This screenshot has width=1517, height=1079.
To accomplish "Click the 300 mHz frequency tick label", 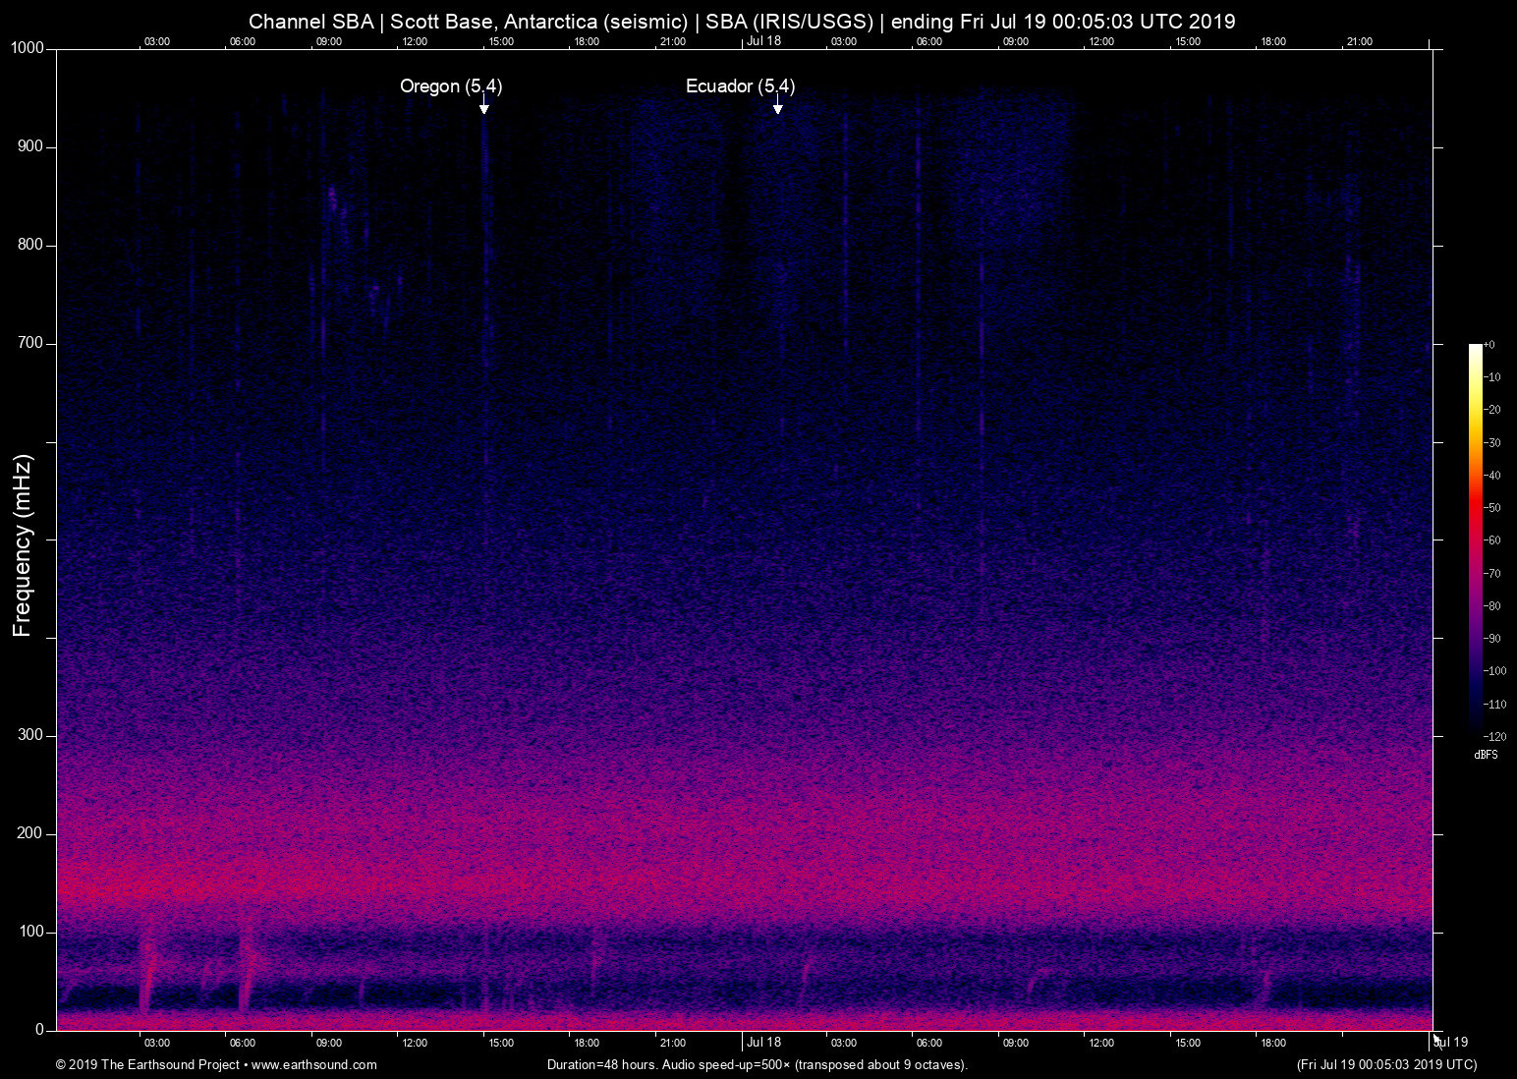I will tap(28, 734).
